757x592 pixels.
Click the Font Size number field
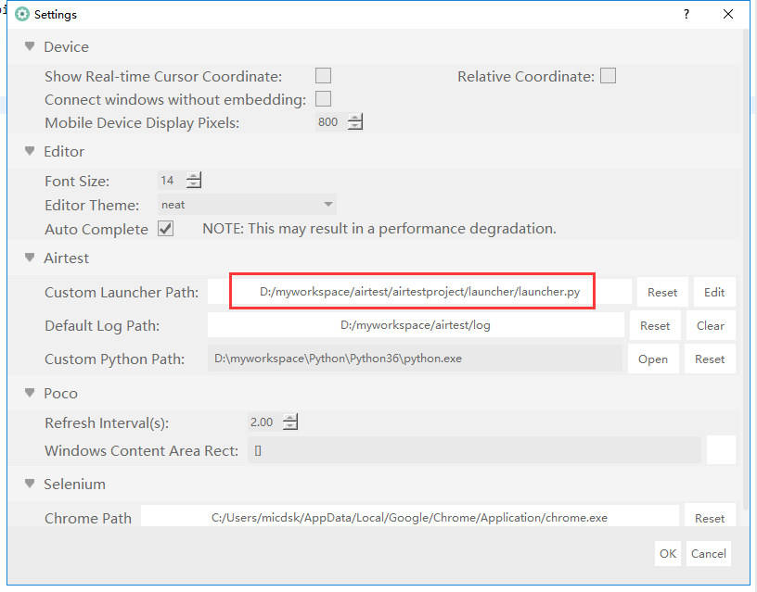click(172, 181)
